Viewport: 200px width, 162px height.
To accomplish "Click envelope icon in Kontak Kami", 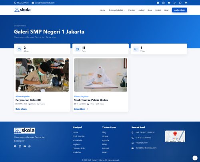I will [132, 148].
